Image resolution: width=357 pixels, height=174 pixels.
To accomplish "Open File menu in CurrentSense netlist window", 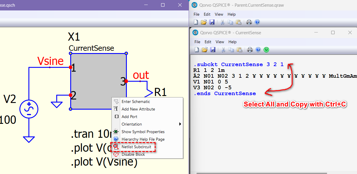I will [x=197, y=42].
